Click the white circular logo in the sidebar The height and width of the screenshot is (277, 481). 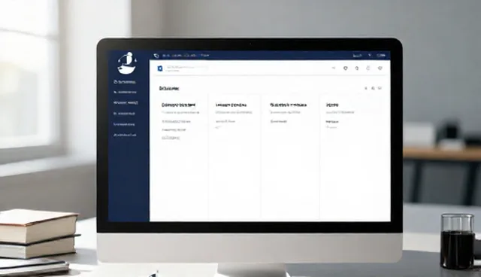[127, 63]
